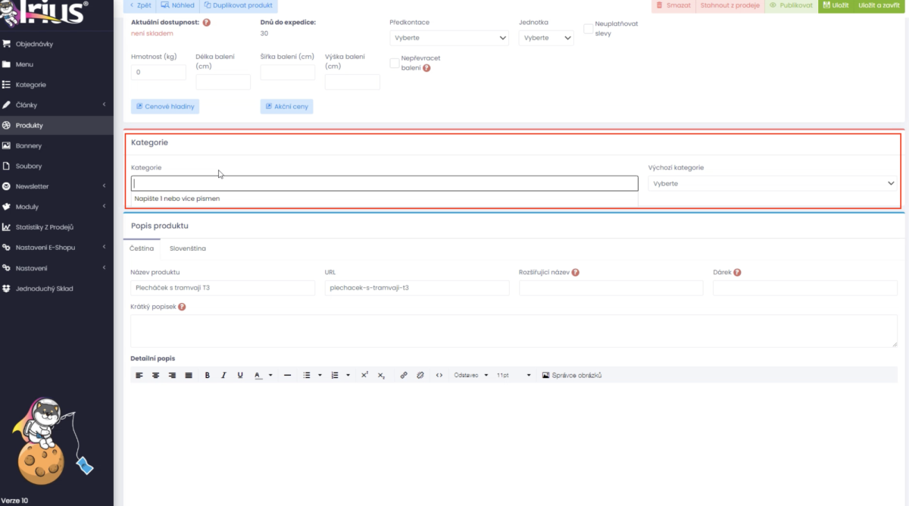Click help icon next to Aktuální dostupnost
The image size is (909, 506).
(207, 23)
